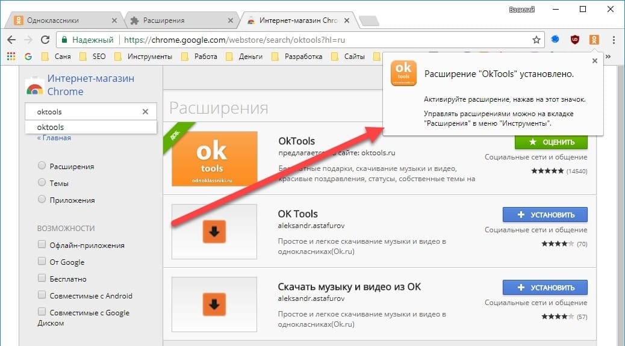Close the Интернет-магазин Chrome tab
625x346 pixels.
click(x=347, y=20)
